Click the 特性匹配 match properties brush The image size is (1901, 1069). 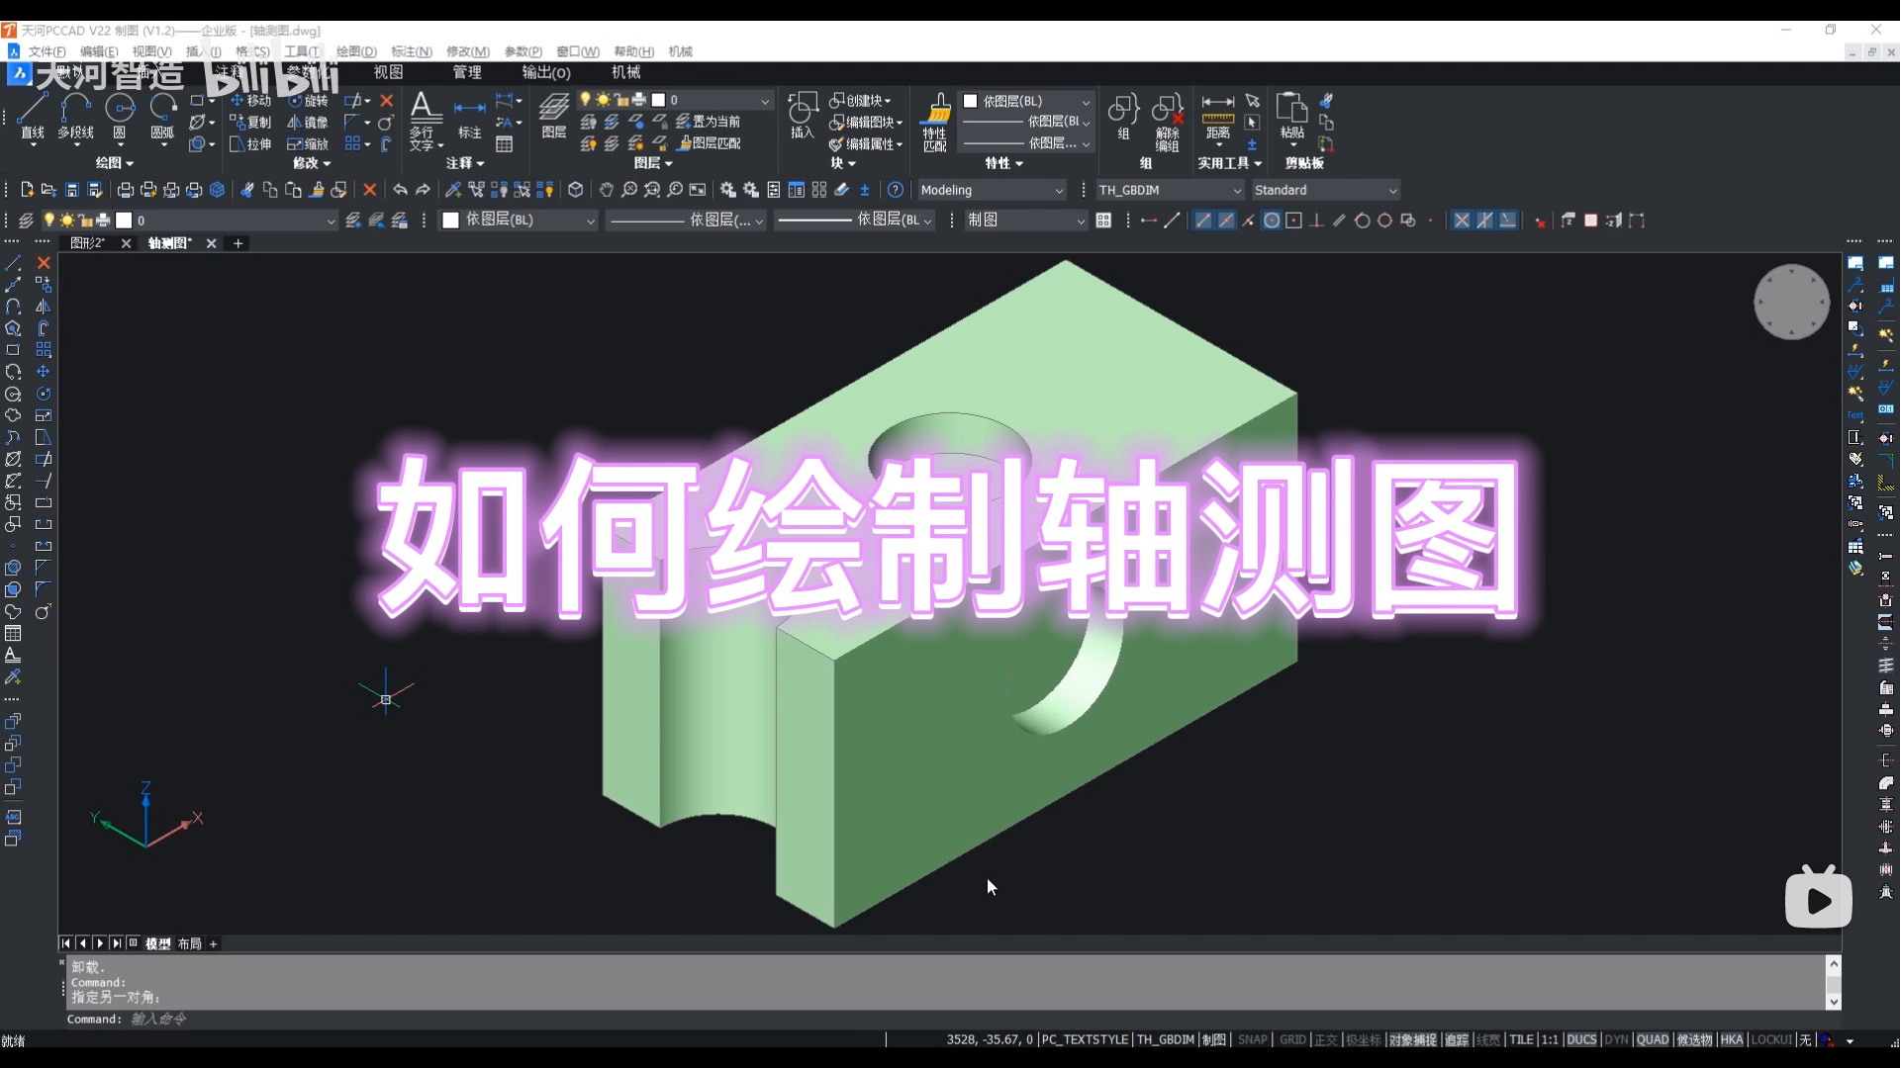[x=935, y=123]
